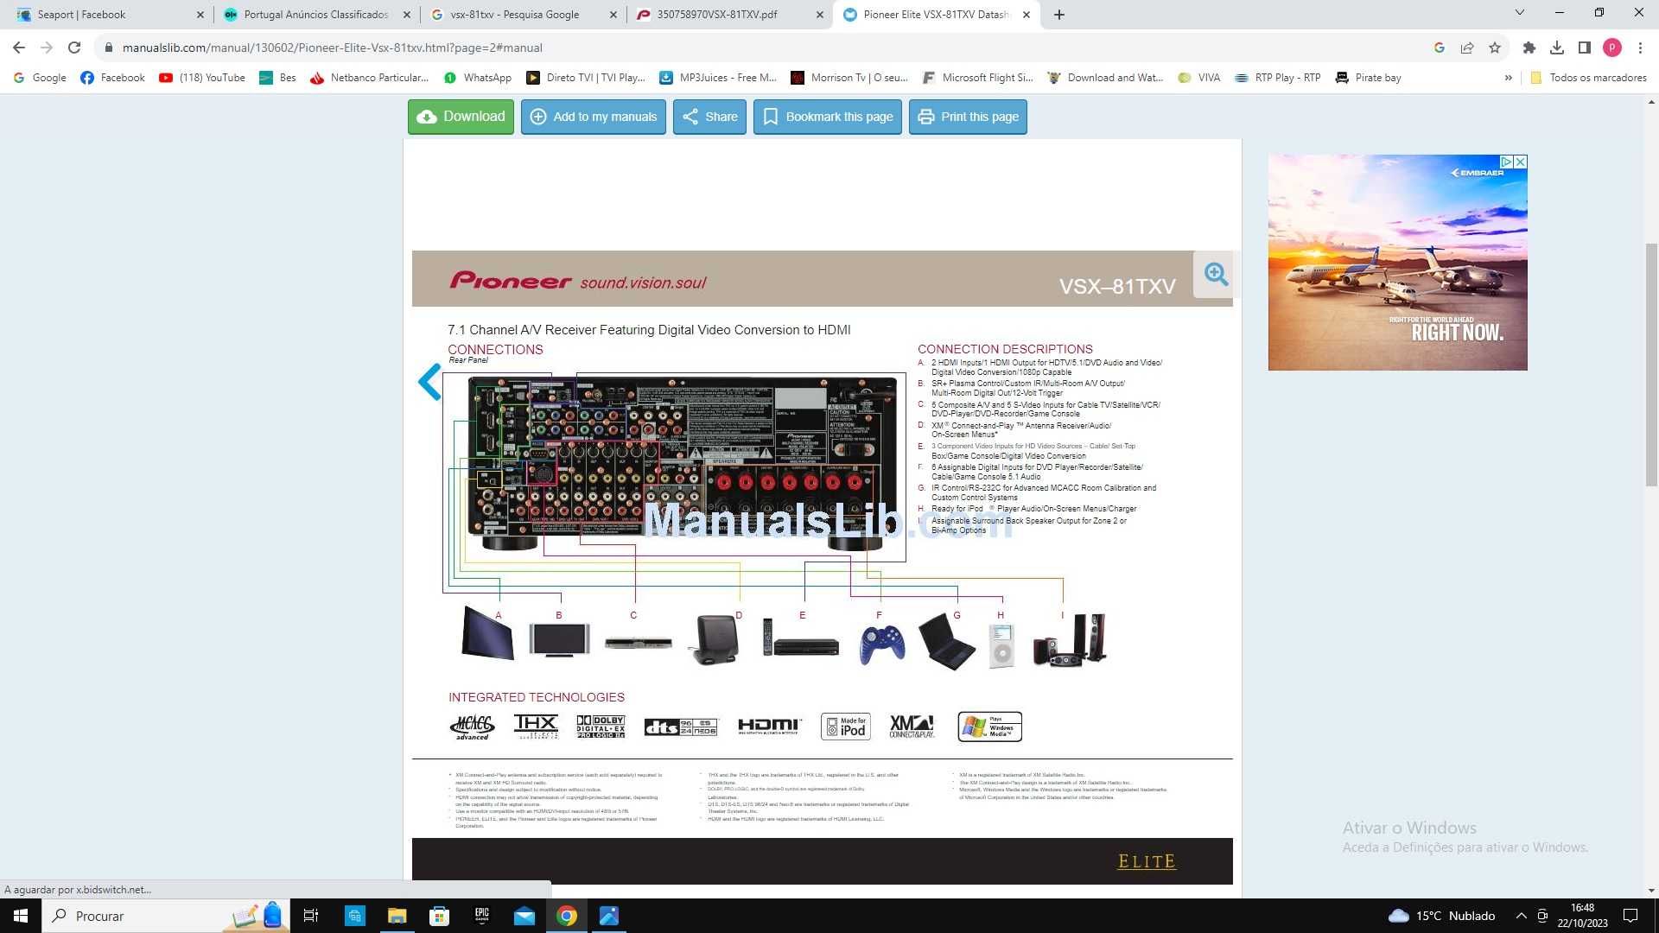Image resolution: width=1659 pixels, height=933 pixels.
Task: Click the Dolby Digital Pro Logic II icon
Action: tap(601, 726)
